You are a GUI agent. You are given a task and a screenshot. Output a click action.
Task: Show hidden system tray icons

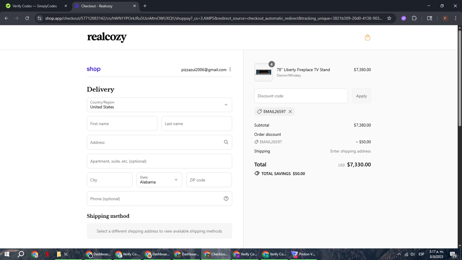point(399,254)
